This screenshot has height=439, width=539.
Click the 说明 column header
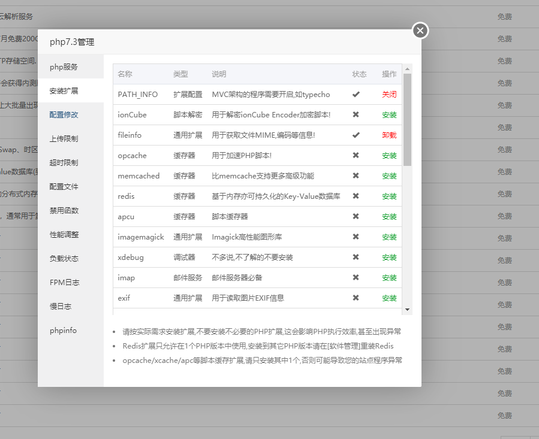pos(219,74)
